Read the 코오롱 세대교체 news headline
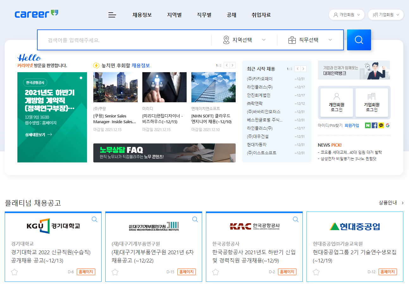This screenshot has height=284, width=409. click(x=350, y=152)
